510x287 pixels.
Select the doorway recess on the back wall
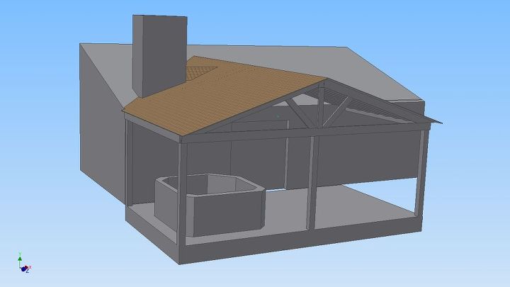tap(297, 164)
